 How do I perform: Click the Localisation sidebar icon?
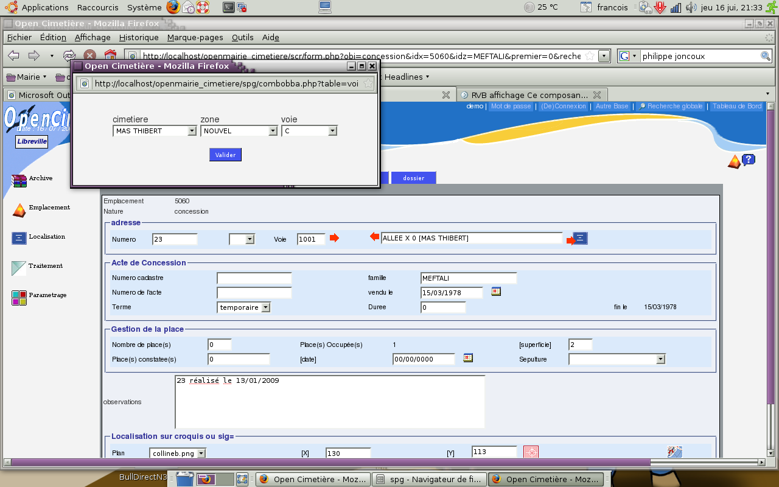click(x=19, y=238)
